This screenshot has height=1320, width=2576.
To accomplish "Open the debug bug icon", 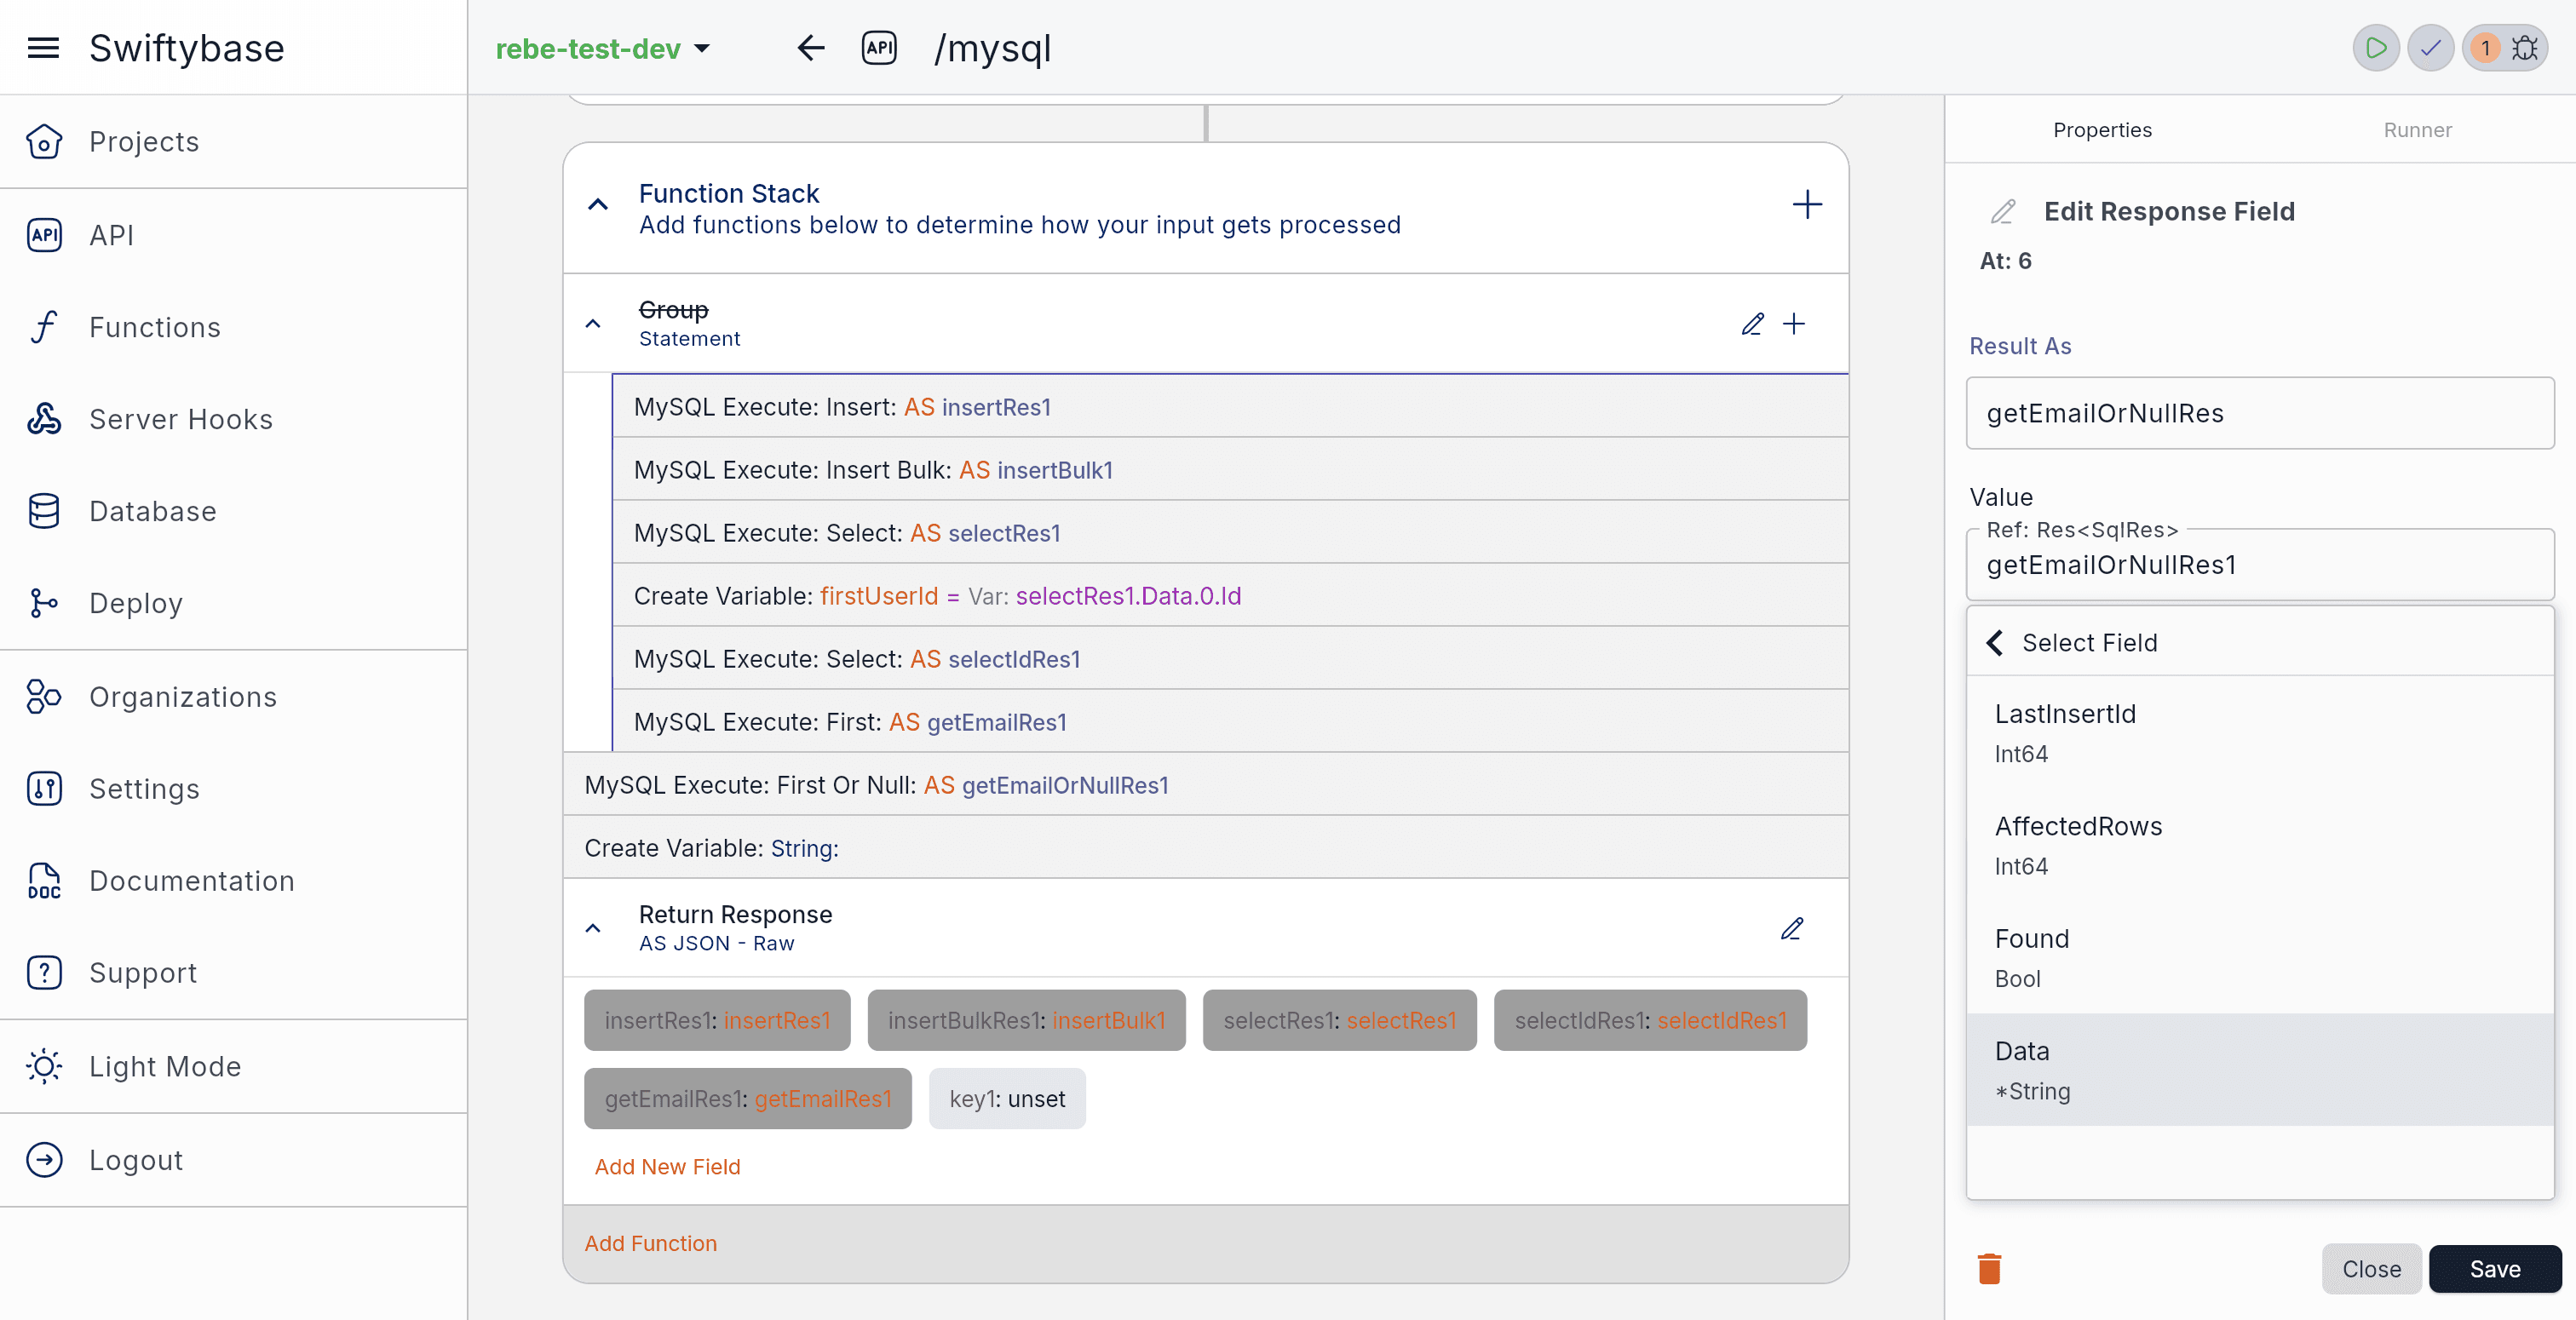I will click(2525, 48).
